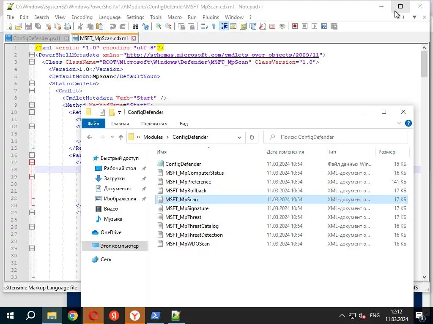This screenshot has height=324, width=433.
Task: Click the Save recorded macro icon
Action: (x=334, y=26)
